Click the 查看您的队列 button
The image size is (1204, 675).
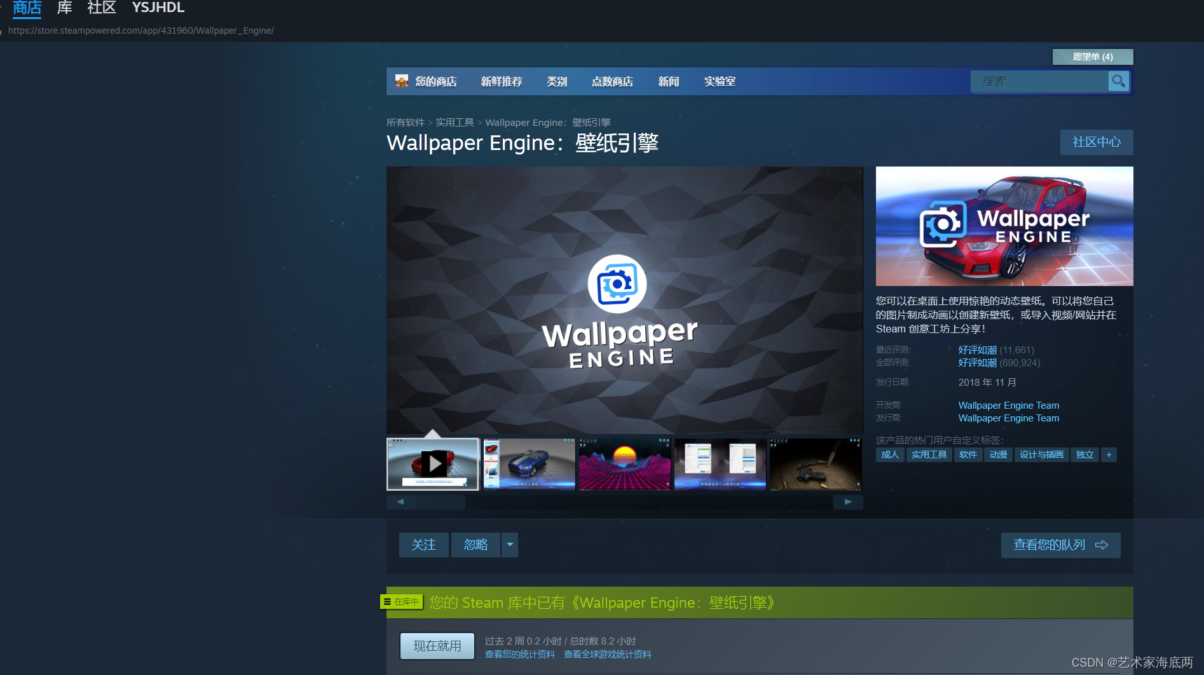(x=1061, y=545)
